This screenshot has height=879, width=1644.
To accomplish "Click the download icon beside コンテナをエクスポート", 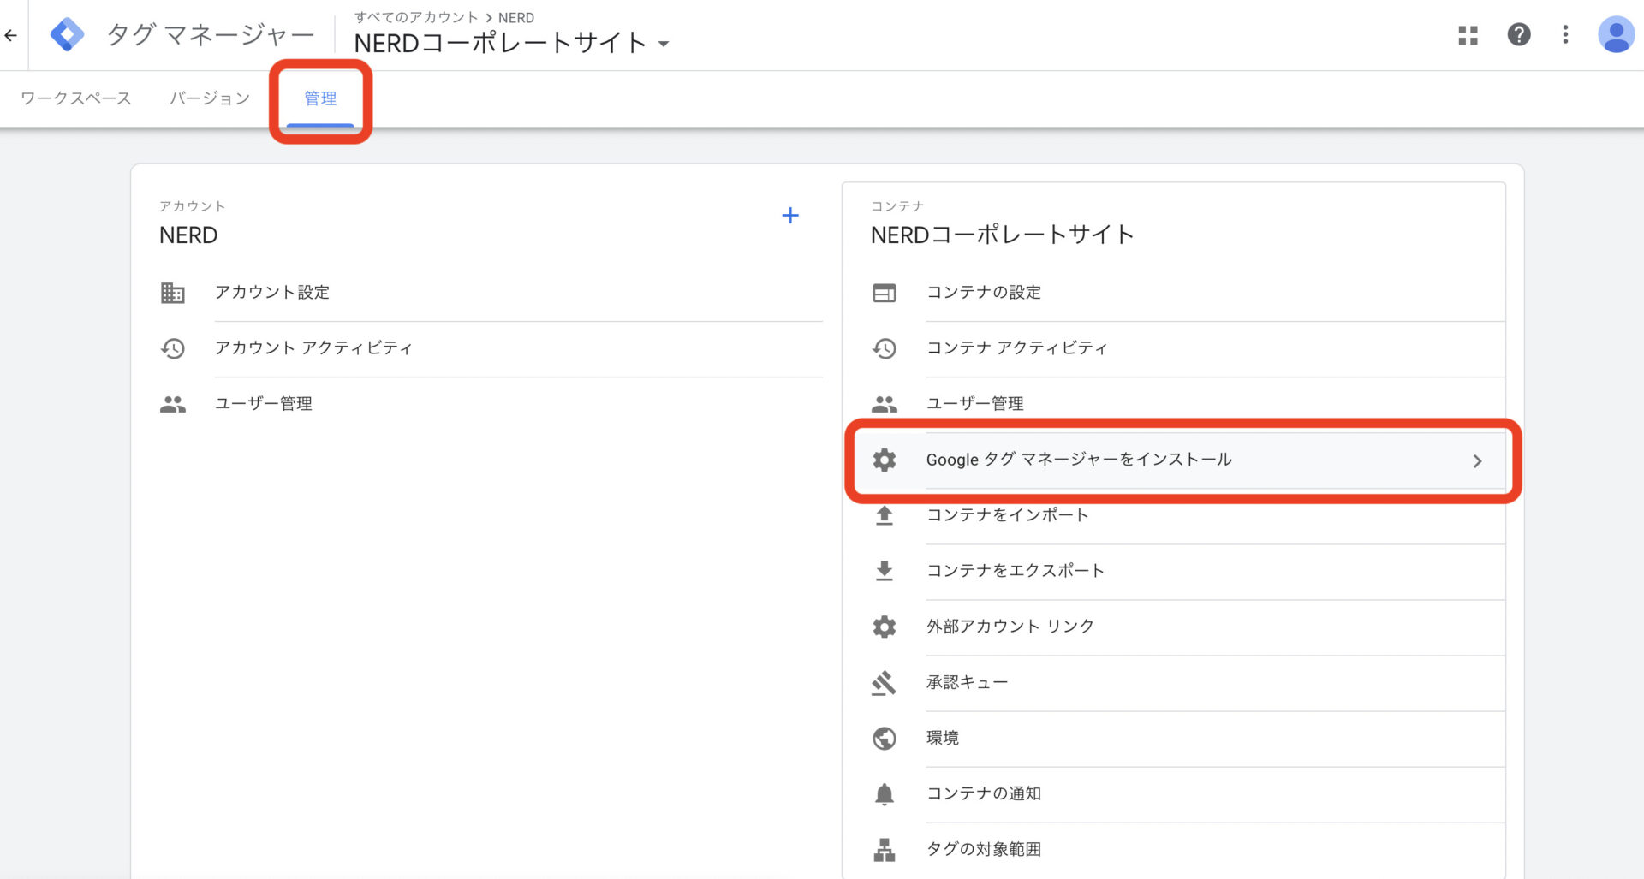I will (885, 571).
